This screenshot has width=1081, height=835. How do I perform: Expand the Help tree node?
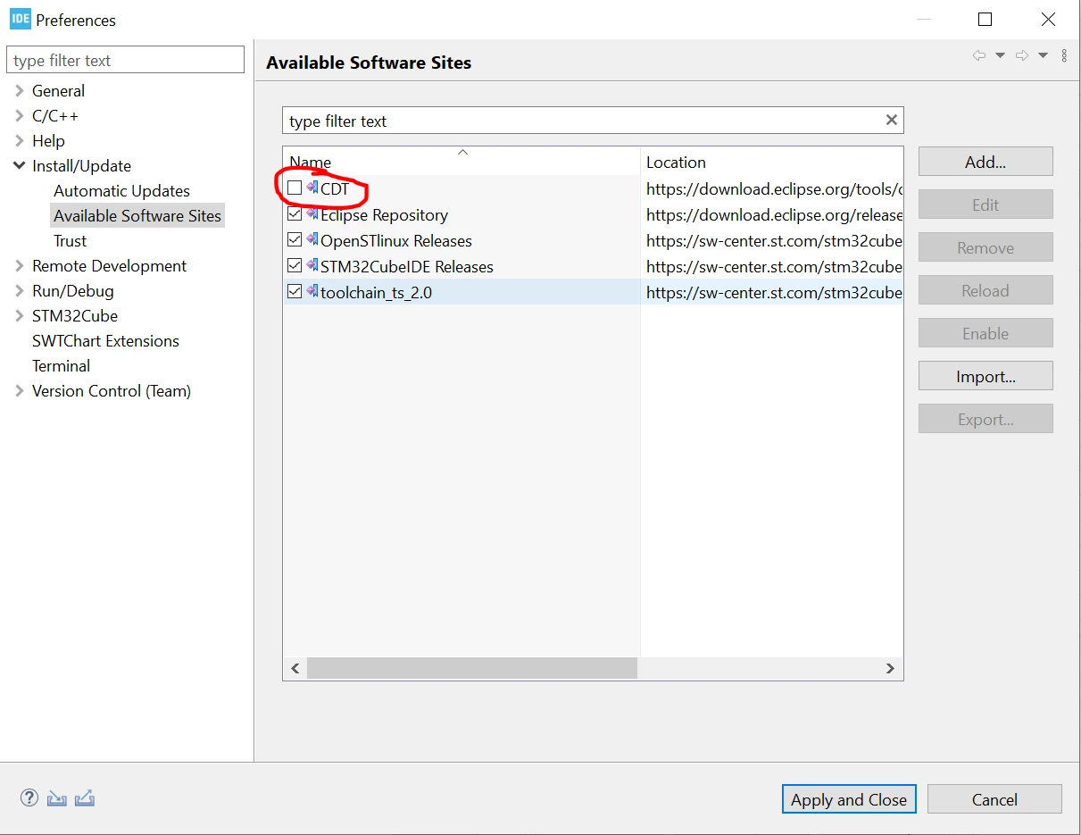click(x=19, y=140)
